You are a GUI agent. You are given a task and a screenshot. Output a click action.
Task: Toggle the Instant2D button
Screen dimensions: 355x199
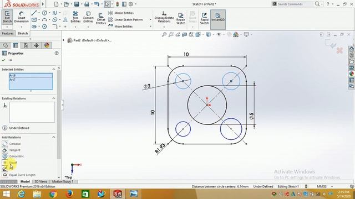click(x=218, y=19)
